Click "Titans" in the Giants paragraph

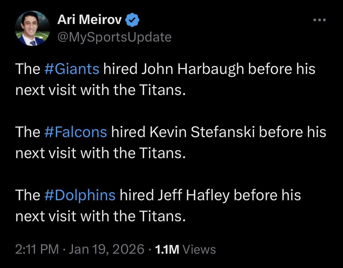162,90
